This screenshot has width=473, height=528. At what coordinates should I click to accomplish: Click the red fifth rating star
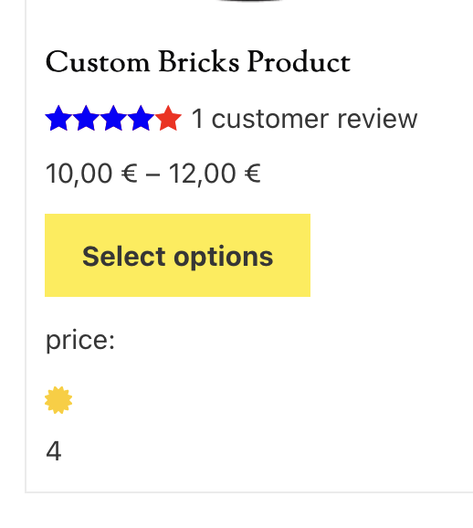pyautogui.click(x=168, y=118)
